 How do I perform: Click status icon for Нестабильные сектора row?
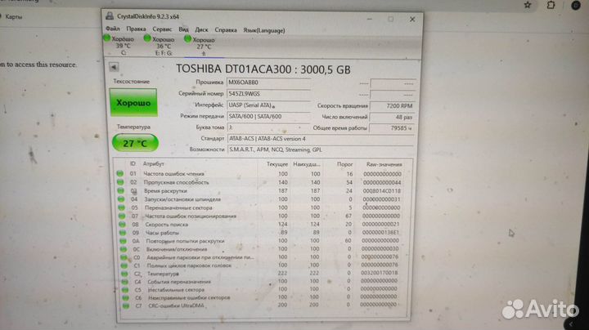[x=125, y=290]
